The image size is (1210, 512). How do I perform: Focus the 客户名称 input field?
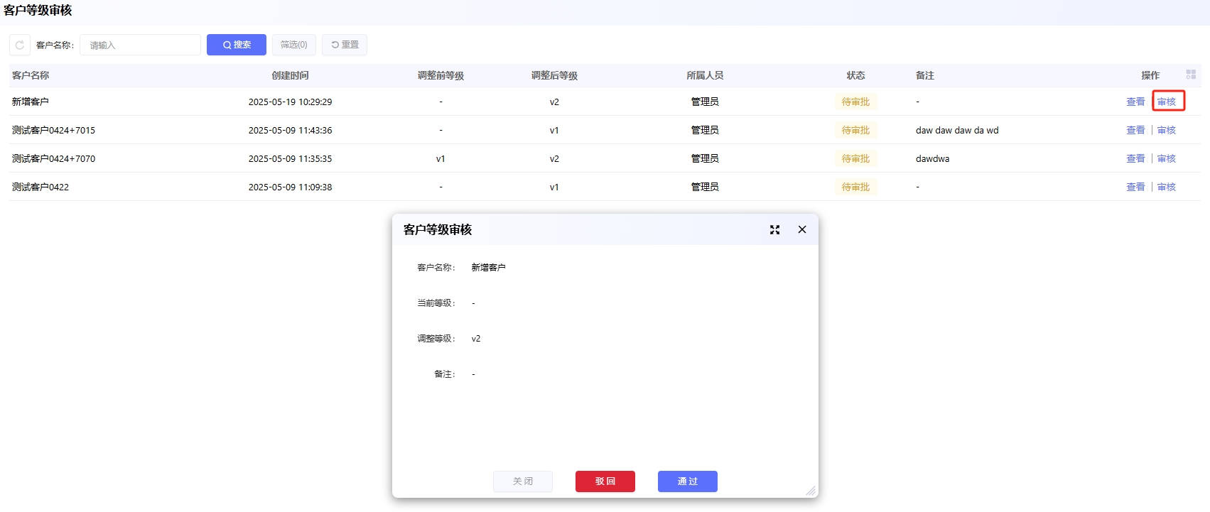pos(141,45)
